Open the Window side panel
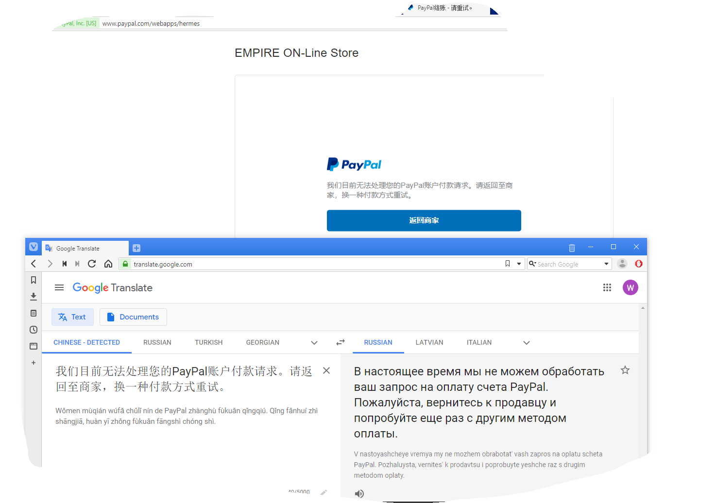716x503 pixels. tap(34, 346)
